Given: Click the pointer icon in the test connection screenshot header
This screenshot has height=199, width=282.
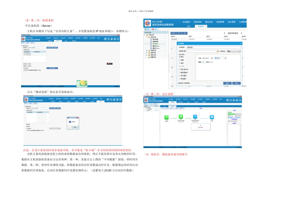Looking at the screenshot, I should (111, 99).
